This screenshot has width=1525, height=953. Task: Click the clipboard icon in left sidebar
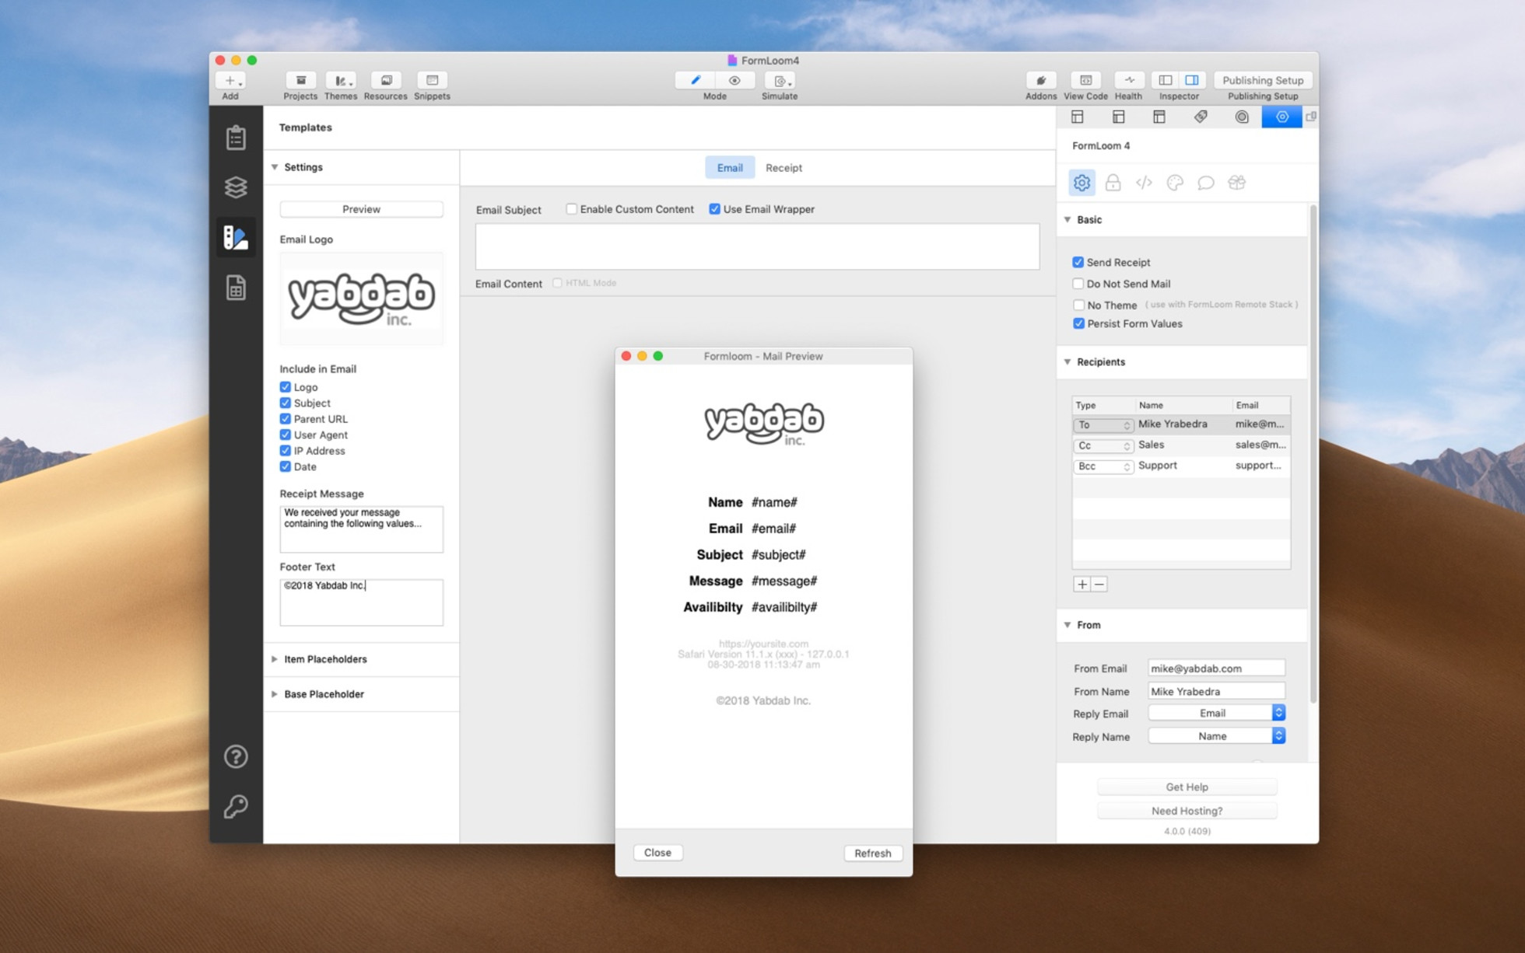(x=236, y=138)
